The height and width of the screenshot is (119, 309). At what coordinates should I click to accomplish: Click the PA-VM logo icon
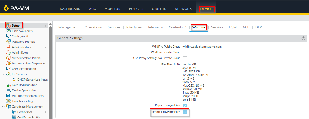tap(6, 8)
